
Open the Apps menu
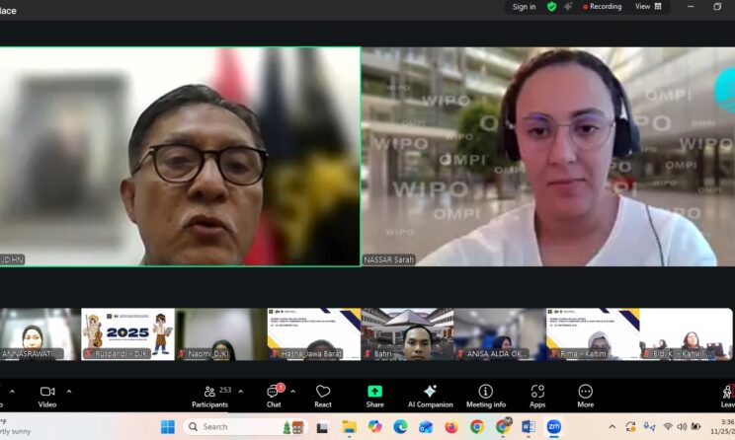537,396
